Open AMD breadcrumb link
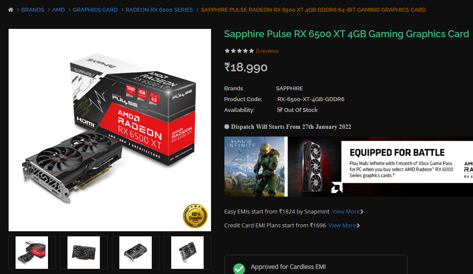This screenshot has width=473, height=274. pos(58,10)
